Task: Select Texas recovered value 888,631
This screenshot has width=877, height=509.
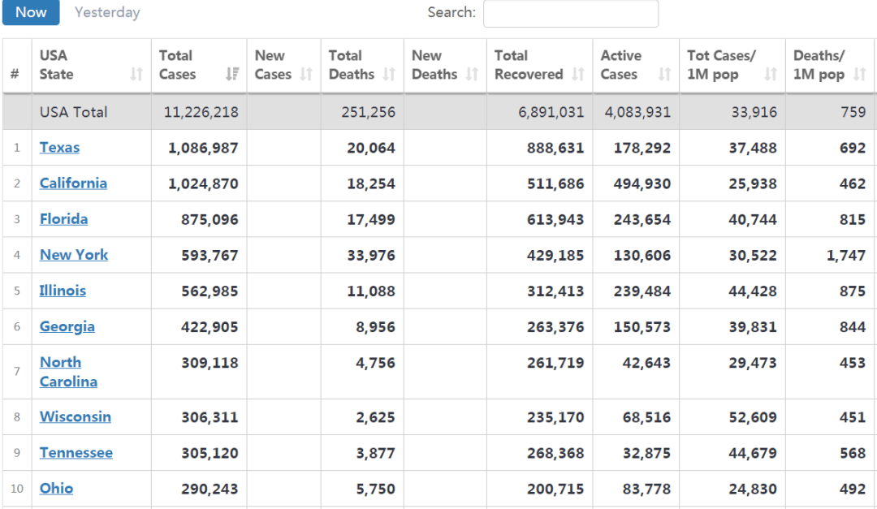Action: tap(555, 148)
